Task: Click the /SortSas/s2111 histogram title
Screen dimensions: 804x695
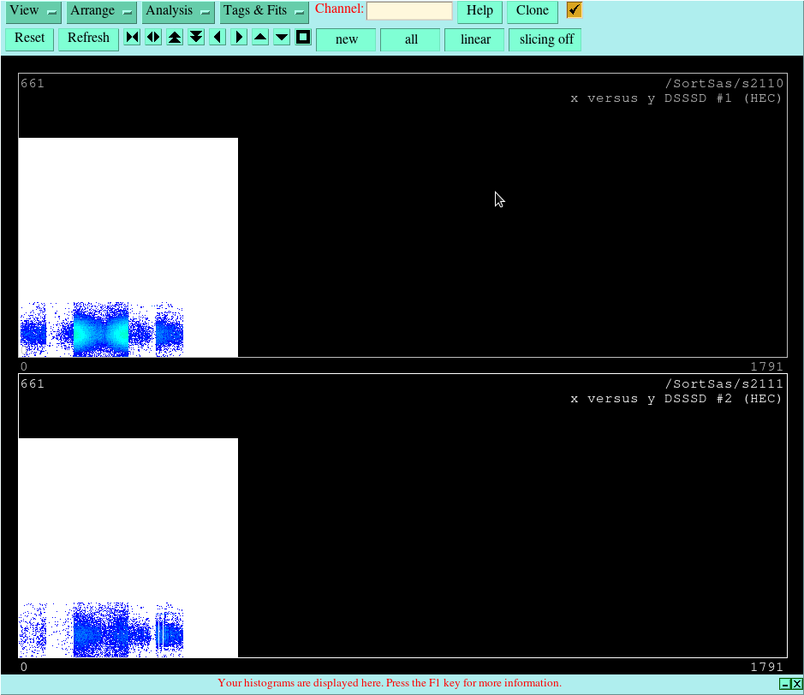Action: click(x=724, y=383)
